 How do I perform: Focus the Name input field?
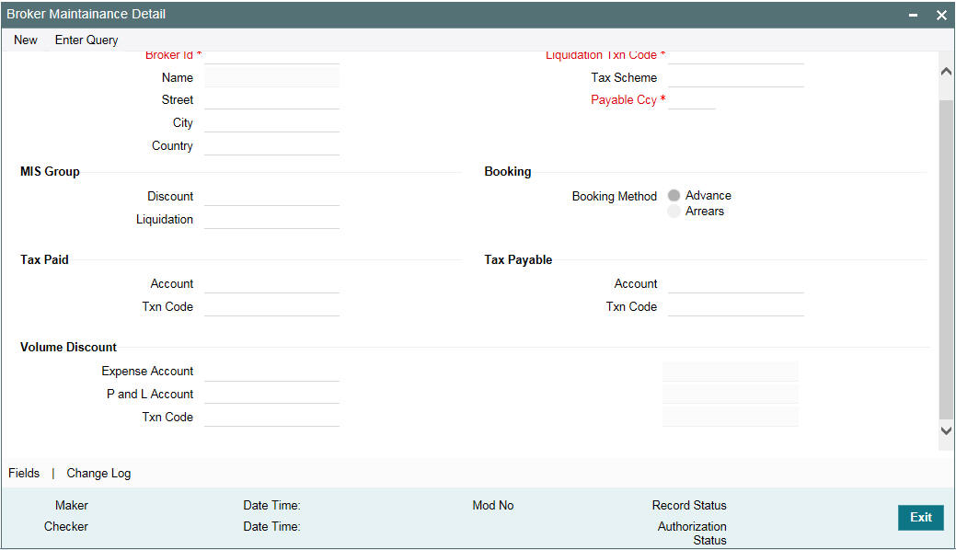coord(272,77)
